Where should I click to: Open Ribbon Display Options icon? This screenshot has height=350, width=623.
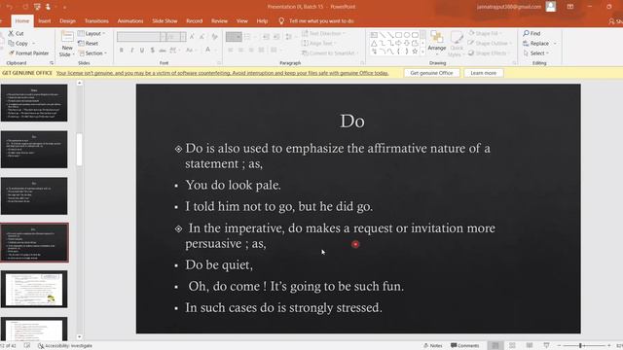tap(570, 7)
